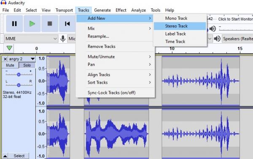The height and width of the screenshot is (159, 253).
Task: Click the playback volume slider next to speaker
Action: (236, 29)
